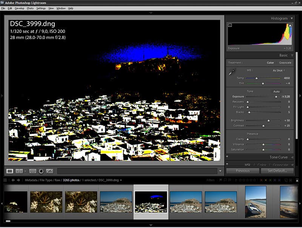Switch to Before/After comparison view
This screenshot has width=302, height=228.
click(x=19, y=171)
